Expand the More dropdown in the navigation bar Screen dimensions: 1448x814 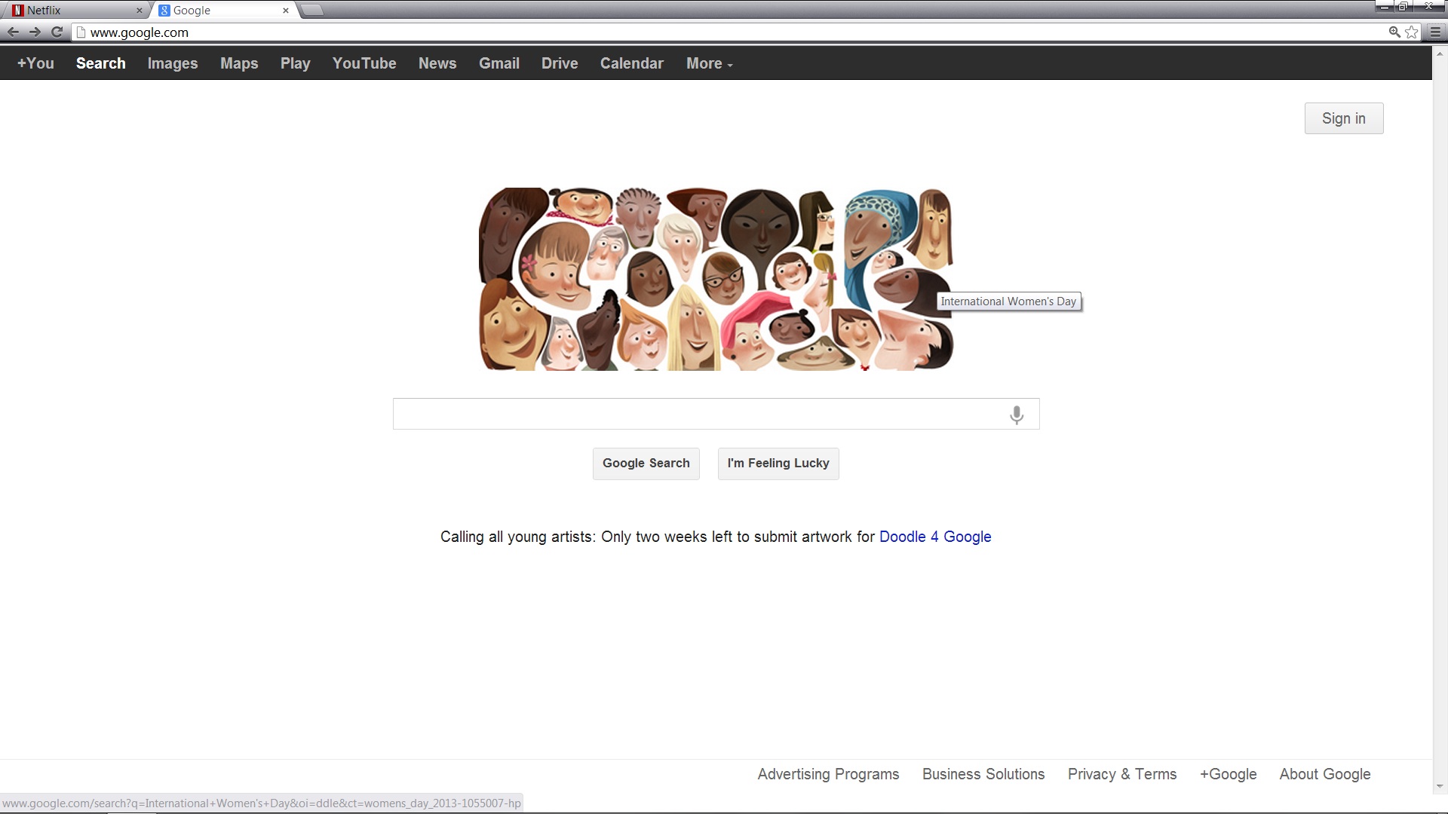click(709, 64)
